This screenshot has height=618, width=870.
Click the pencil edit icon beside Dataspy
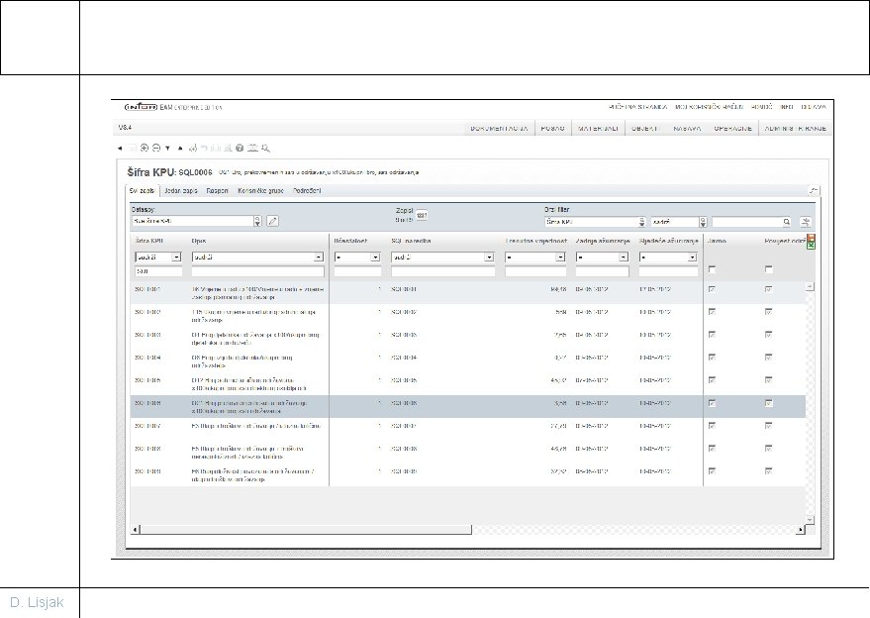[272, 221]
